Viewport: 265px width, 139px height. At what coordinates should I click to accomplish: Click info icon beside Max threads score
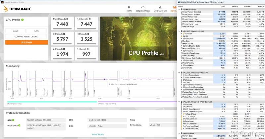(66, 19)
